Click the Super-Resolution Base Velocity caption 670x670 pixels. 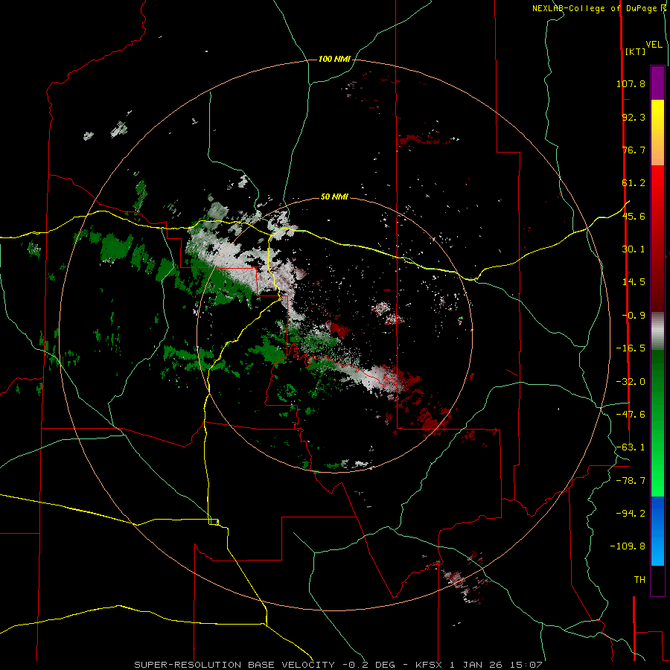point(339,665)
